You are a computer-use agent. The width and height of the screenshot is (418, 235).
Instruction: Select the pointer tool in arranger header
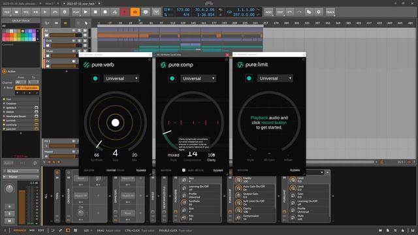(86, 23)
